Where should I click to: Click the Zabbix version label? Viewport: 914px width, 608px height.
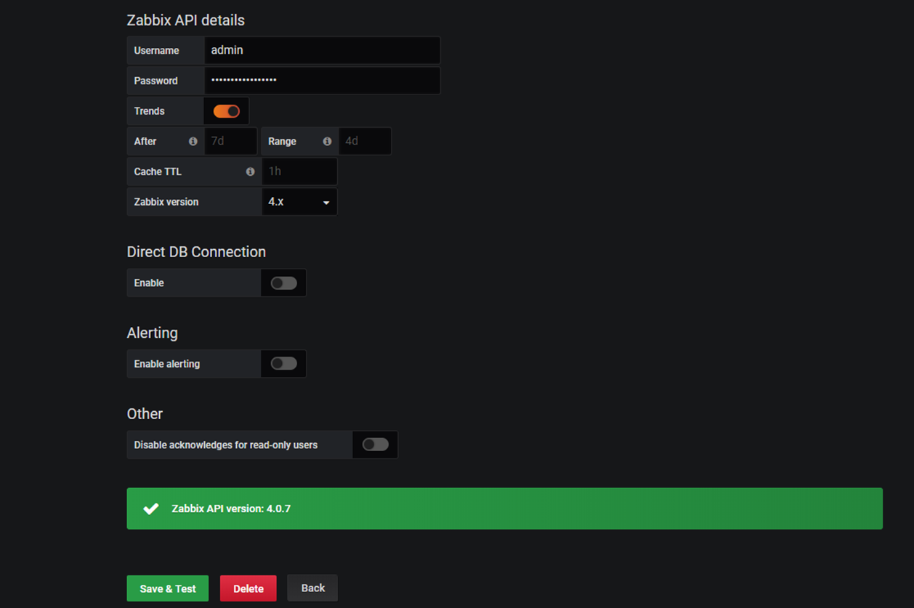pyautogui.click(x=166, y=202)
